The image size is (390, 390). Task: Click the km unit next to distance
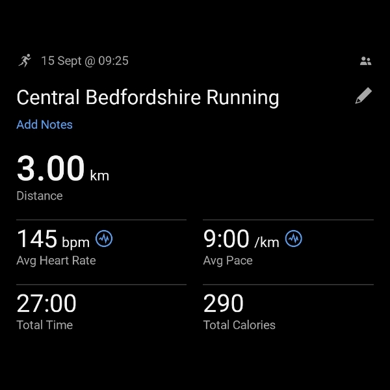click(x=99, y=175)
